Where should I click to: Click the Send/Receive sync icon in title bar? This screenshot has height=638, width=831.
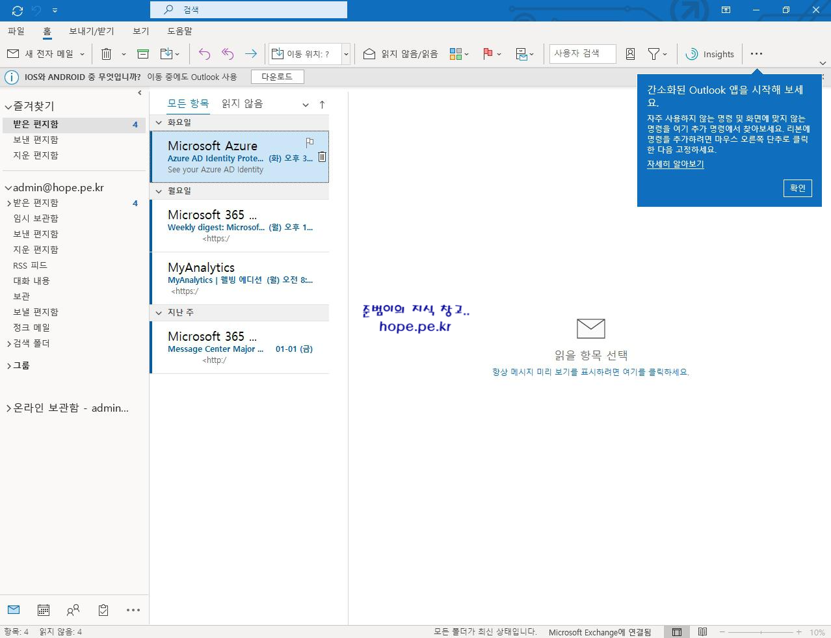pos(18,10)
